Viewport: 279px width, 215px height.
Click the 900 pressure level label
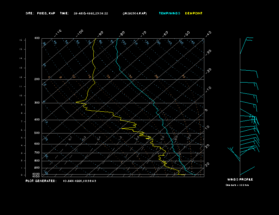click(37, 168)
